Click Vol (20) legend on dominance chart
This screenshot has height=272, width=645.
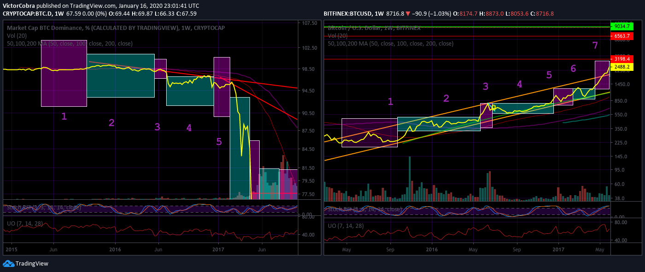click(16, 36)
